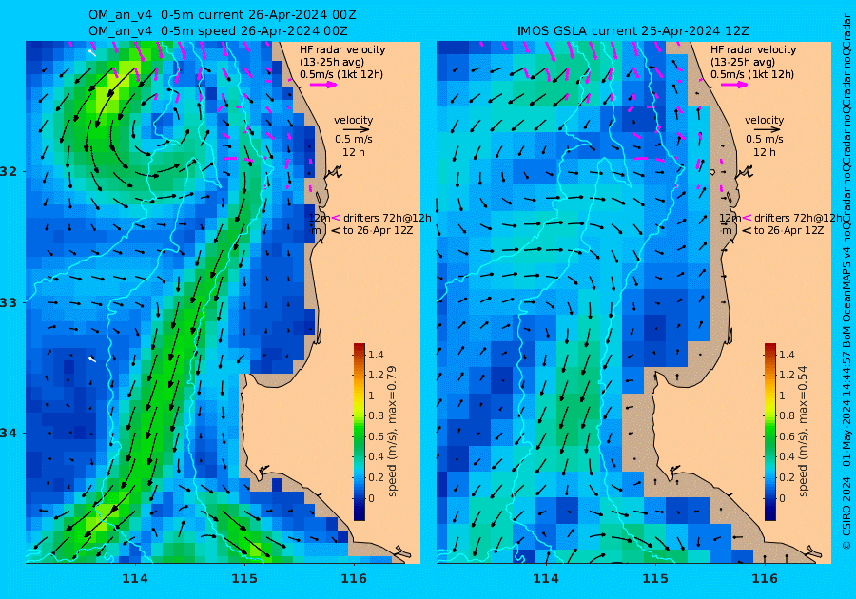856x599 pixels.
Task: Click the black velocity scale arrow in right panel
Action: click(x=768, y=130)
